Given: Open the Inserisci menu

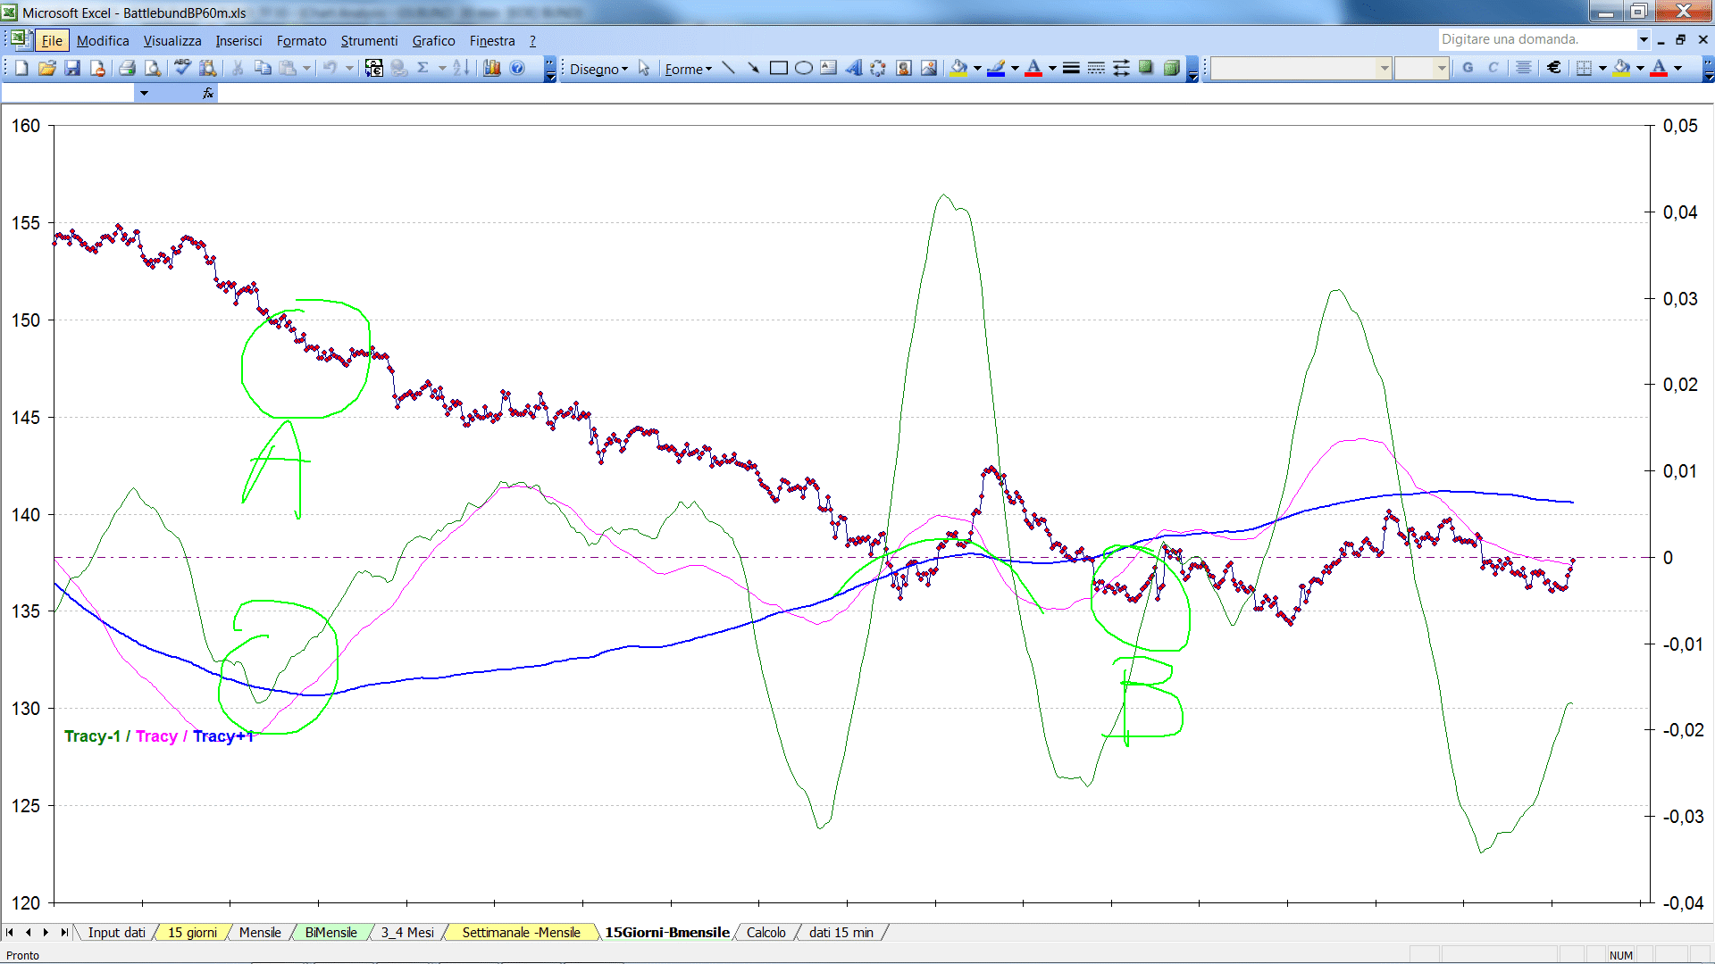Looking at the screenshot, I should (238, 40).
